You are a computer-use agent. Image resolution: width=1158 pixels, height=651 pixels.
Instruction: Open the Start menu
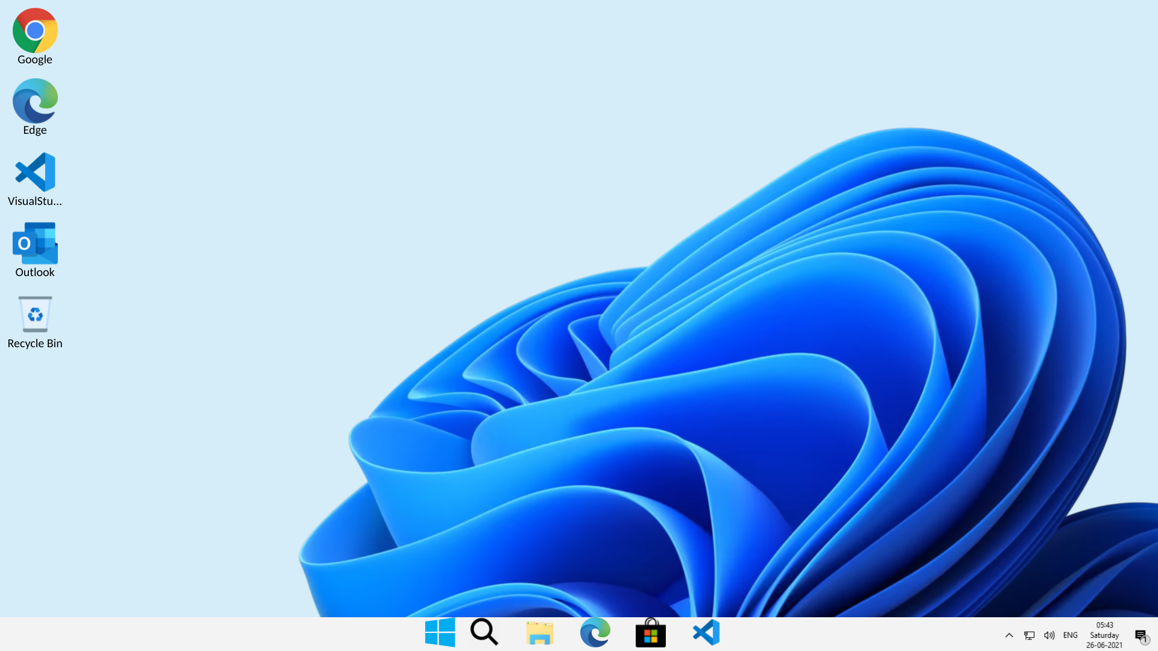point(440,632)
